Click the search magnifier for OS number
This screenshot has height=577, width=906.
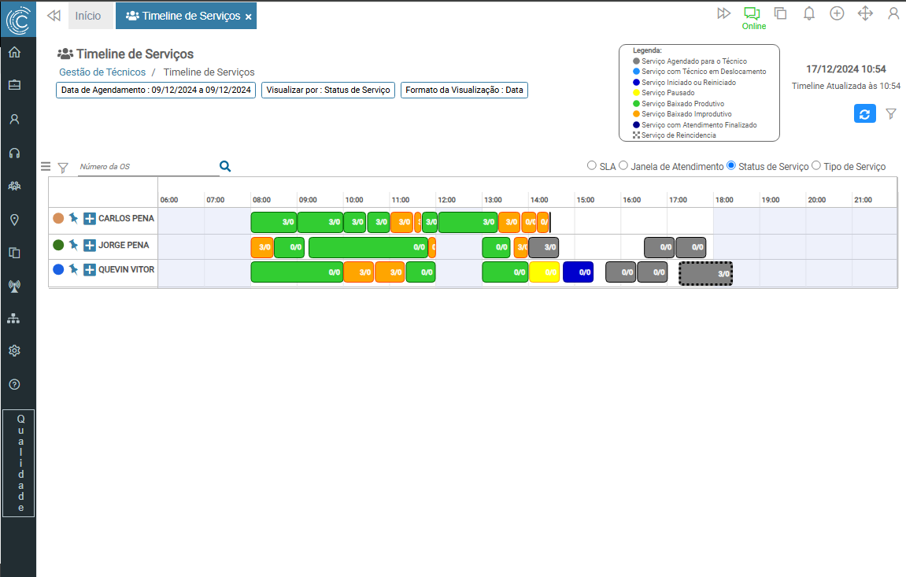point(225,166)
